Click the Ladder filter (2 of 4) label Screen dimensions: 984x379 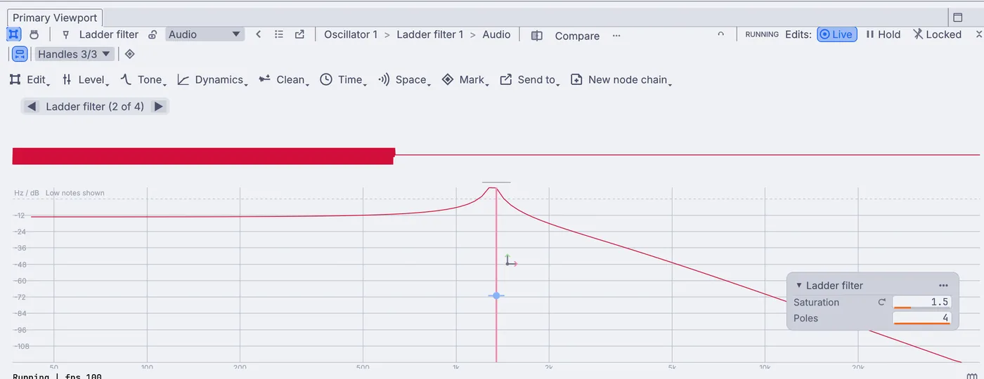(95, 107)
